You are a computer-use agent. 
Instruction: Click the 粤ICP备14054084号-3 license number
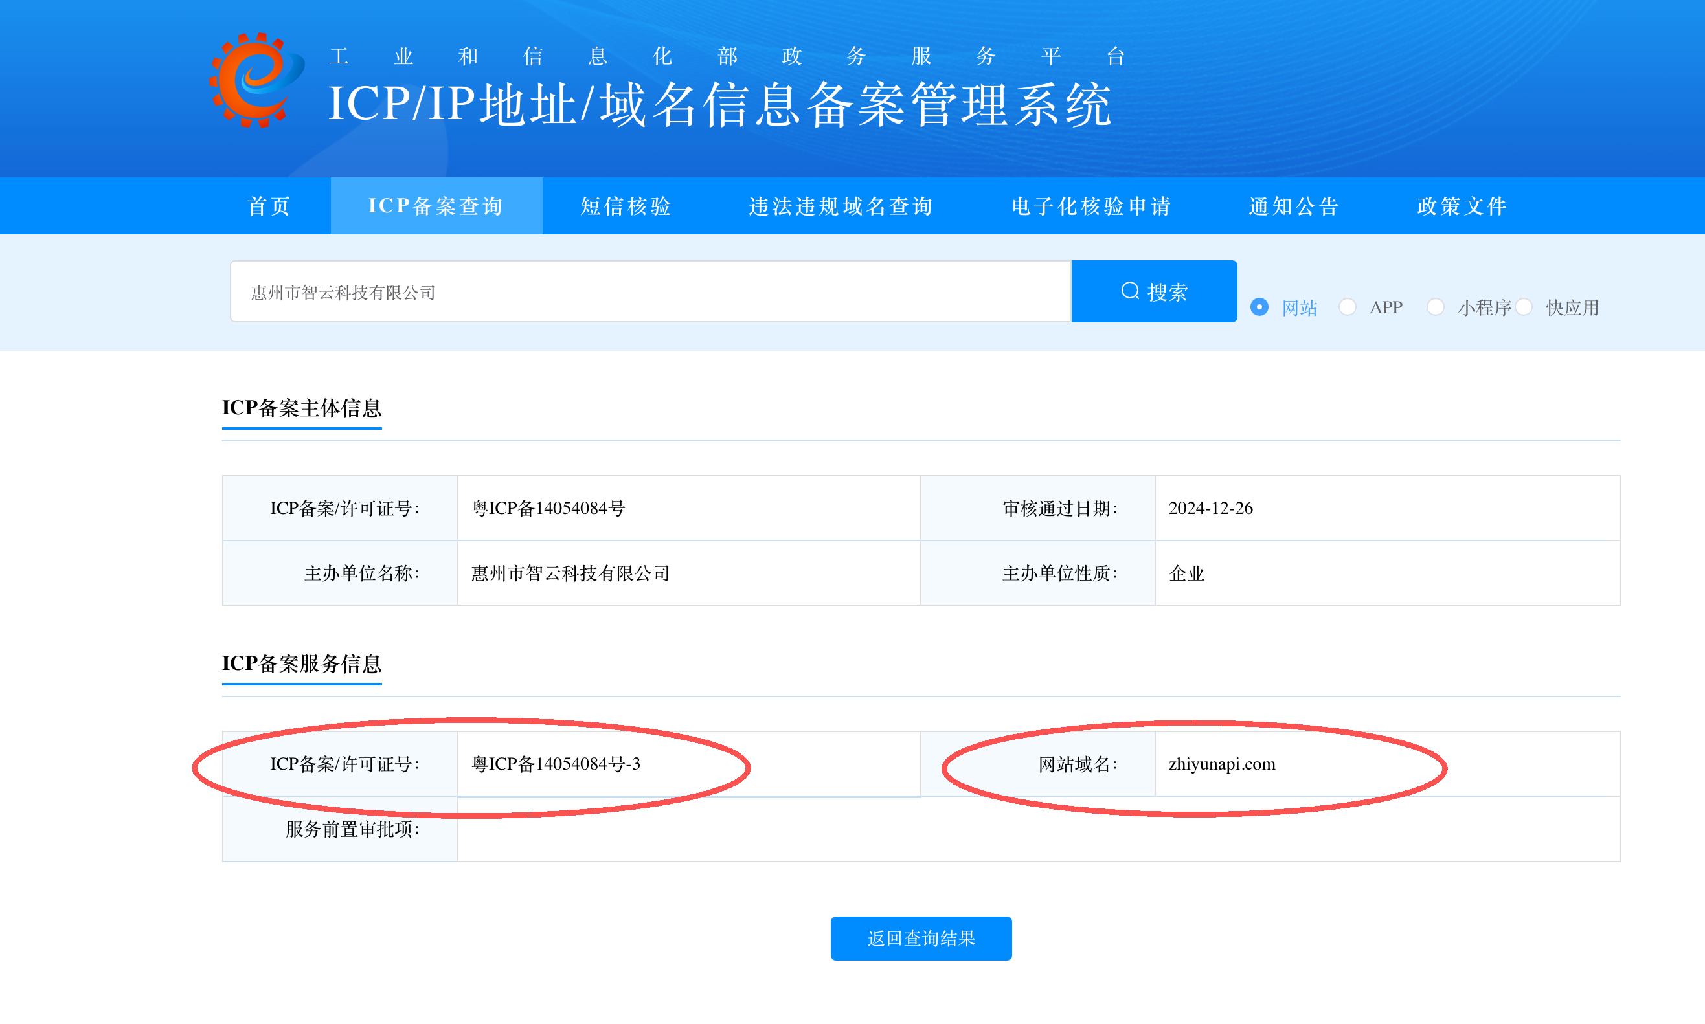(556, 764)
